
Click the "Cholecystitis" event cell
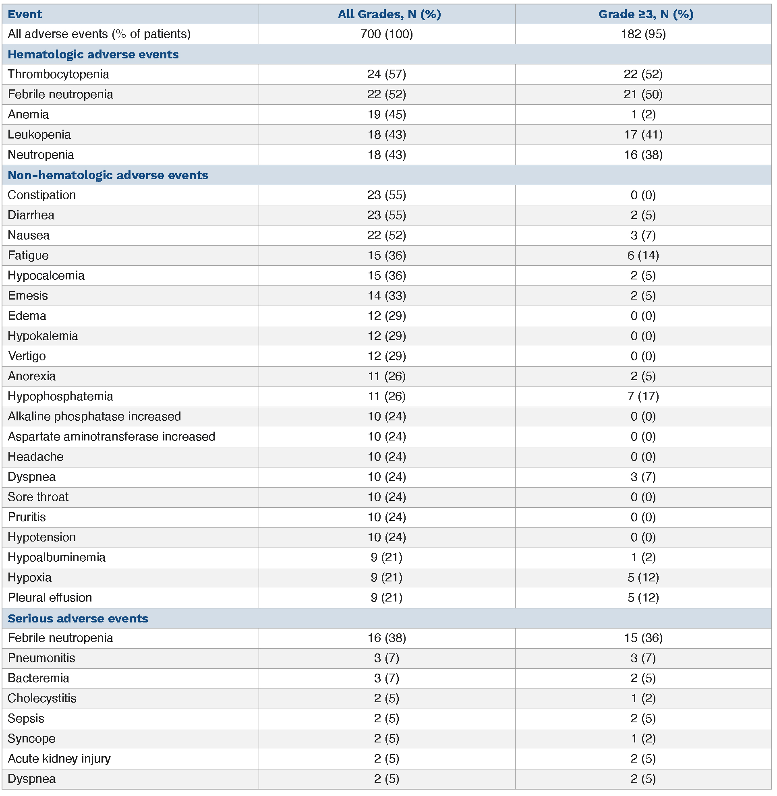pos(42,698)
